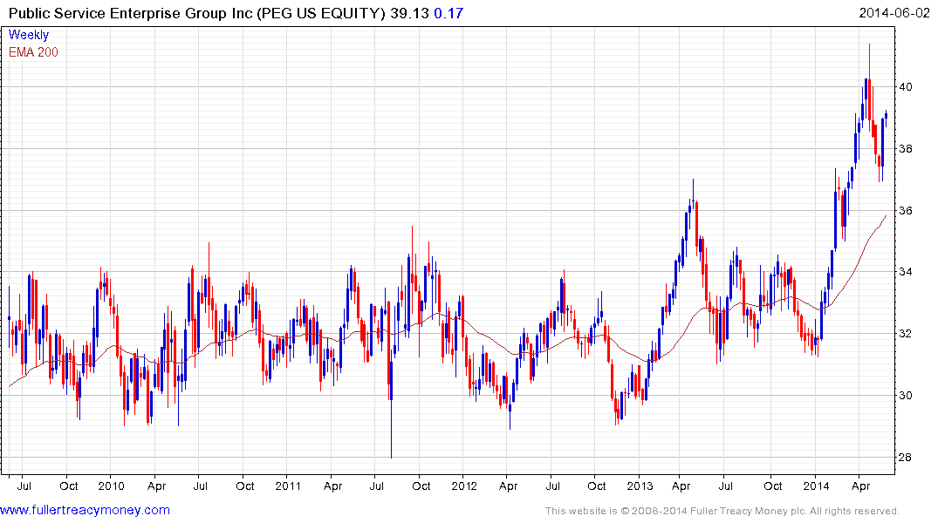938x523 pixels.
Task: Click the date 2014-06-02
Action: click(x=894, y=13)
